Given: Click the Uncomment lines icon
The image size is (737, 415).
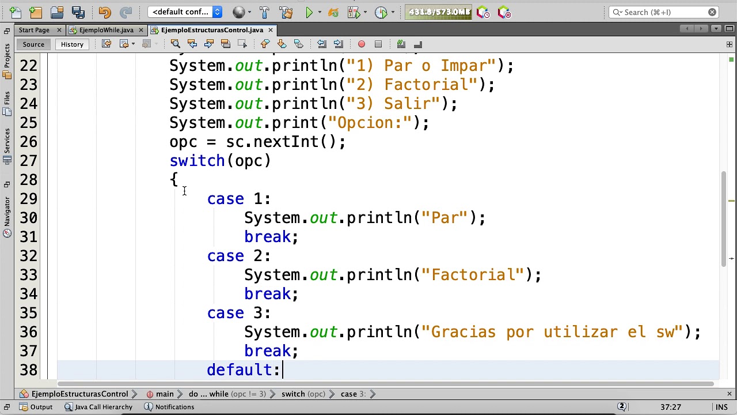Looking at the screenshot, I should click(418, 44).
